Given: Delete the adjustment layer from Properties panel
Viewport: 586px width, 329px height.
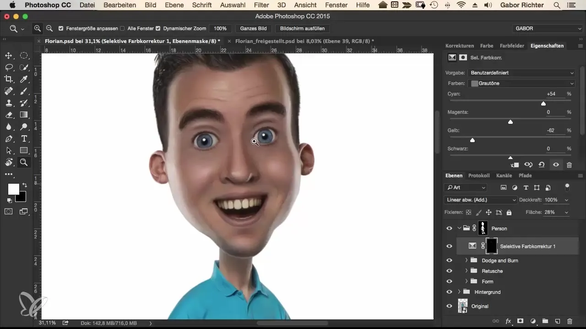Looking at the screenshot, I should click(x=569, y=165).
